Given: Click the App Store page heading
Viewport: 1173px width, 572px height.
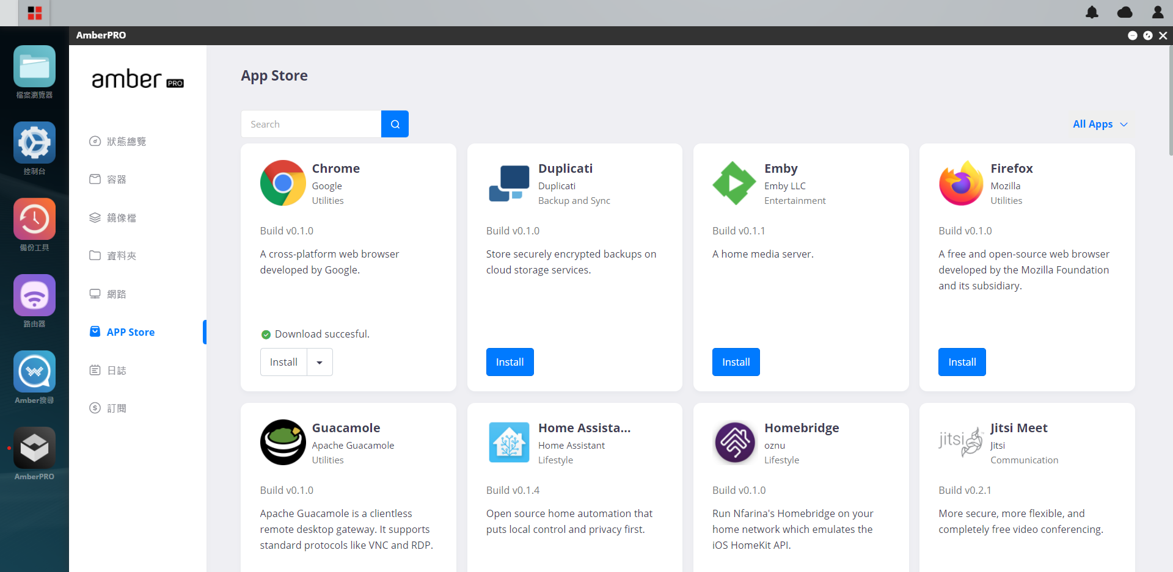Looking at the screenshot, I should click(x=274, y=76).
